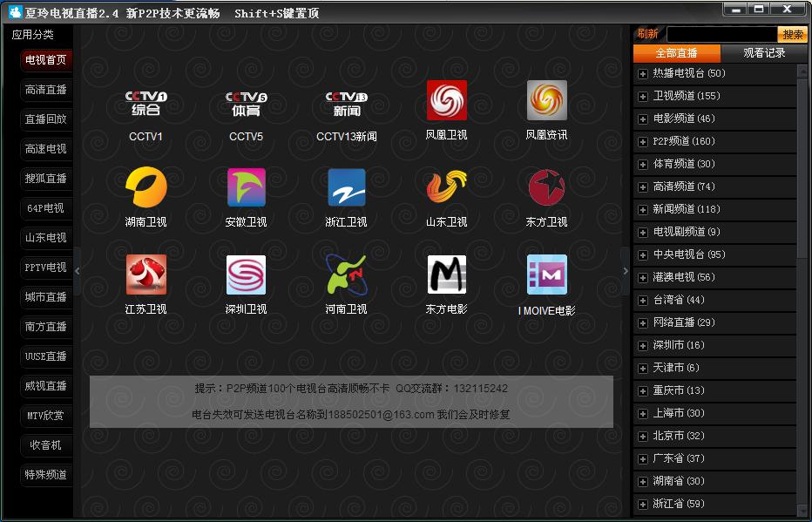Switch to 全部直播 tab

[676, 53]
